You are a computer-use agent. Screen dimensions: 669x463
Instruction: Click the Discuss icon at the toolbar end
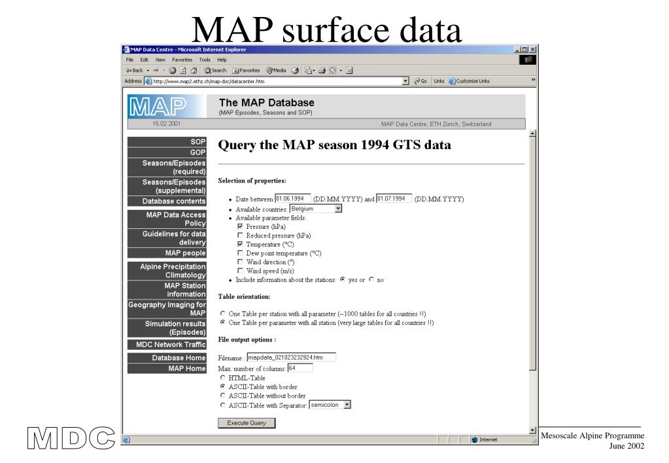pyautogui.click(x=349, y=71)
